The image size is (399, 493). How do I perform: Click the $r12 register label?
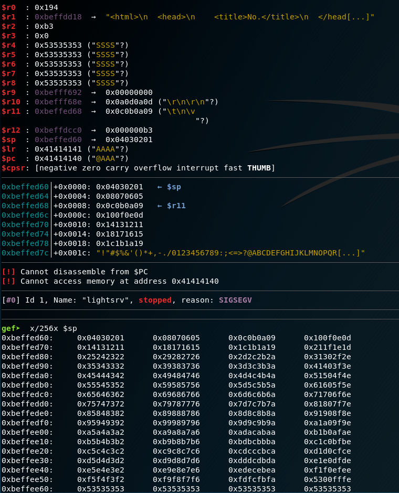click(x=11, y=130)
